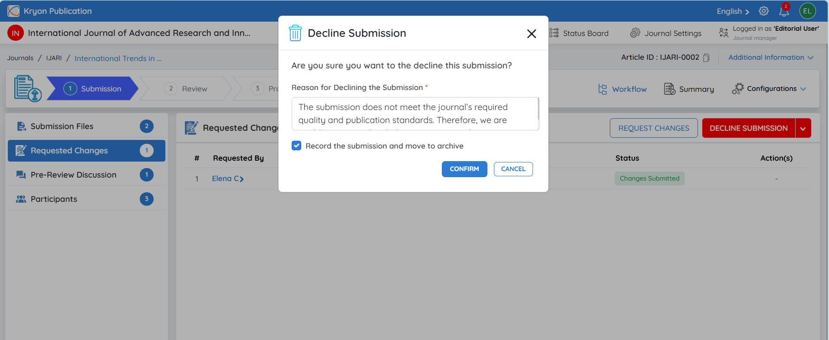Viewport: 829px width, 340px height.
Task: Open notifications bell icon
Action: (784, 11)
